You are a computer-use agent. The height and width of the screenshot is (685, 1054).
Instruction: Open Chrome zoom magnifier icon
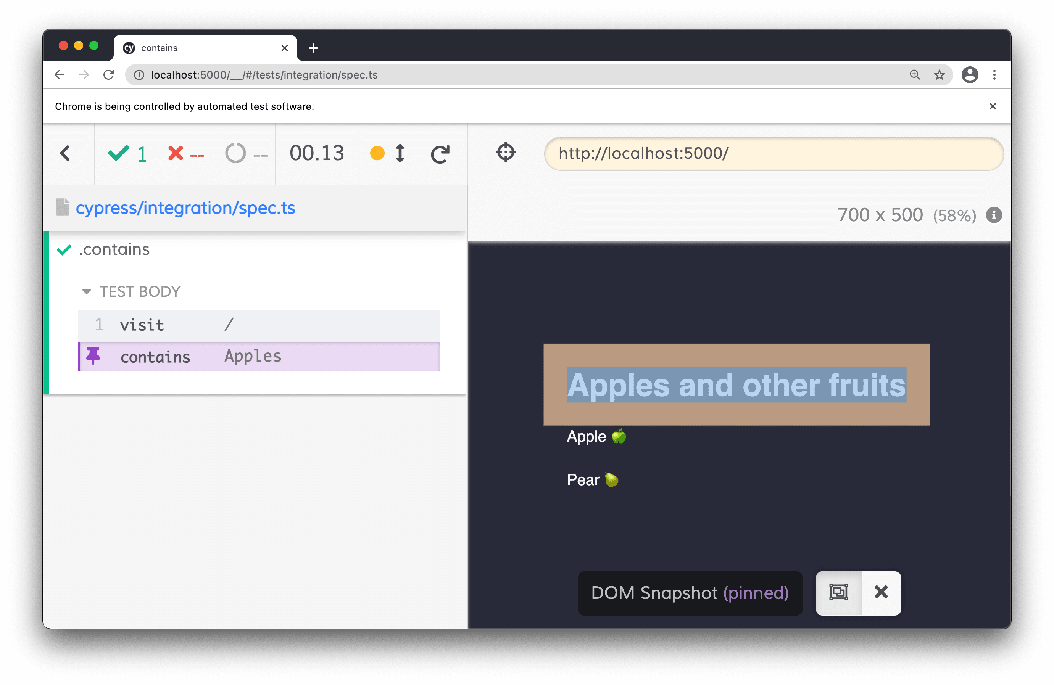point(914,75)
